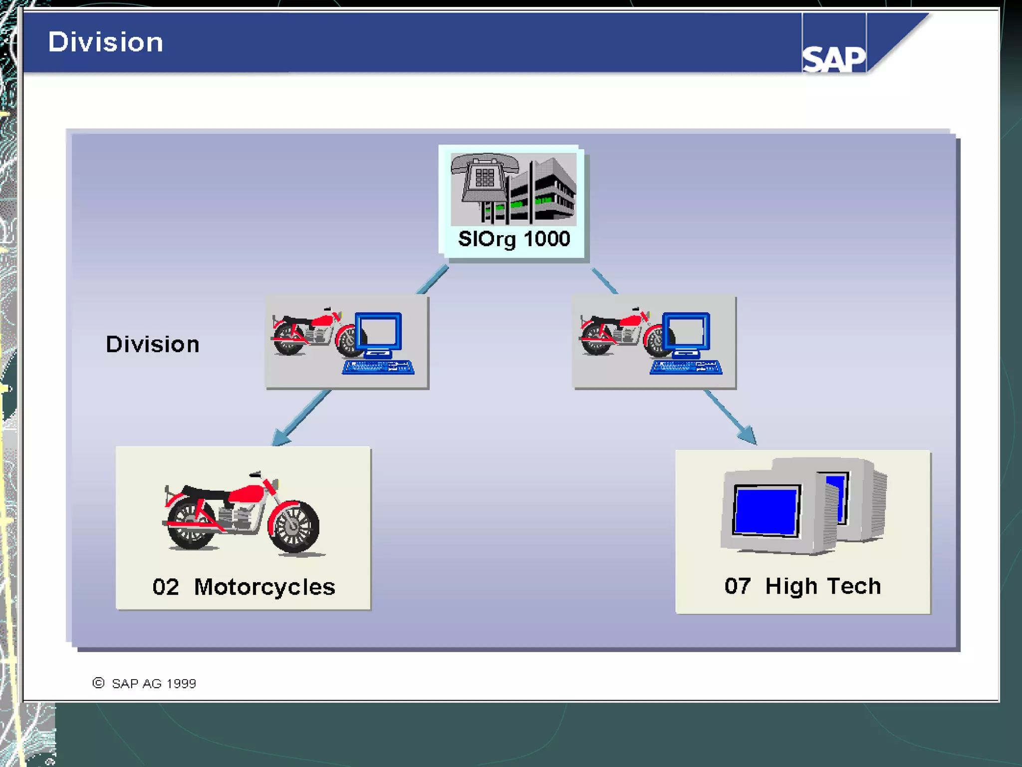
Task: Click motorcycle in right division box
Action: pyautogui.click(x=618, y=333)
